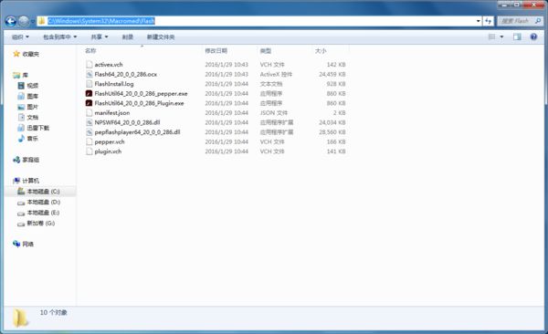
Task: Open the 图库 library in sidebar
Action: tap(28, 96)
